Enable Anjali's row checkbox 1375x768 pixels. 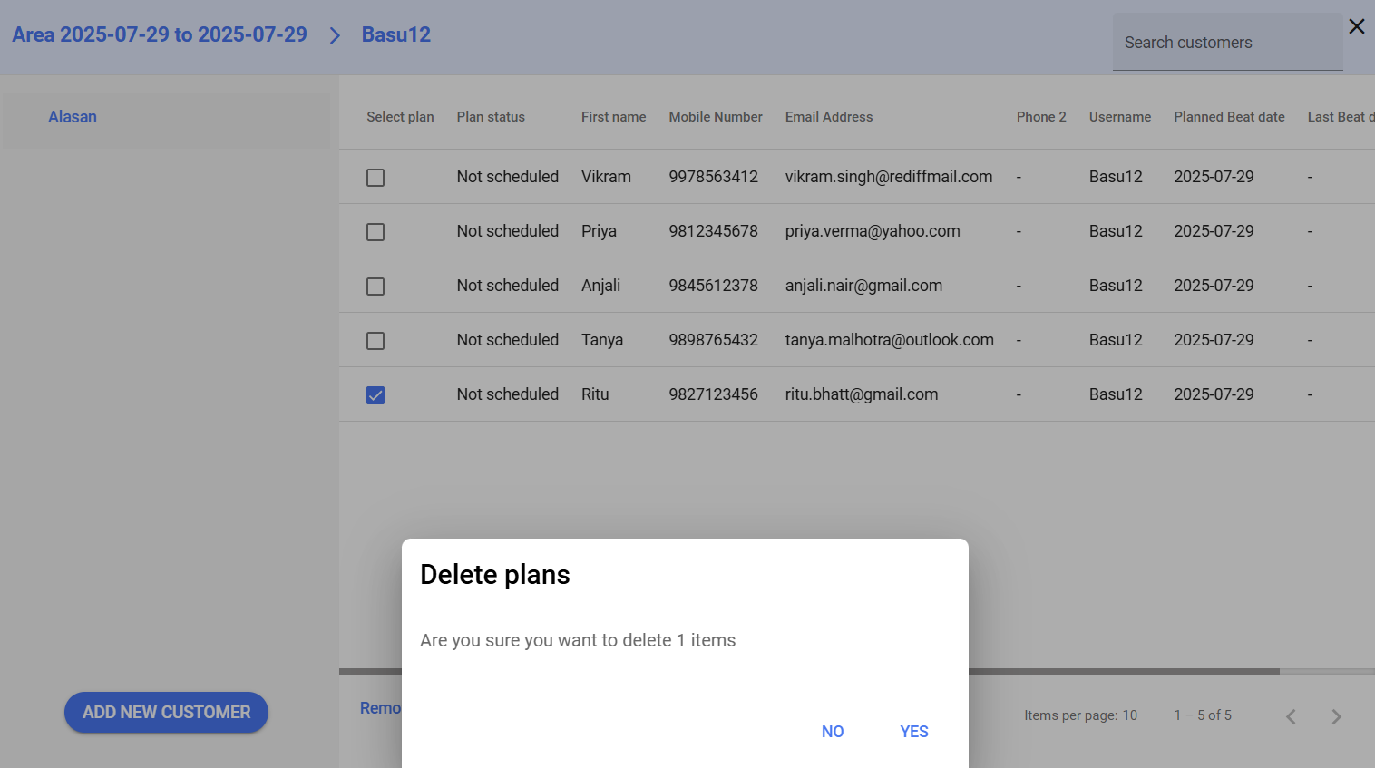(375, 287)
